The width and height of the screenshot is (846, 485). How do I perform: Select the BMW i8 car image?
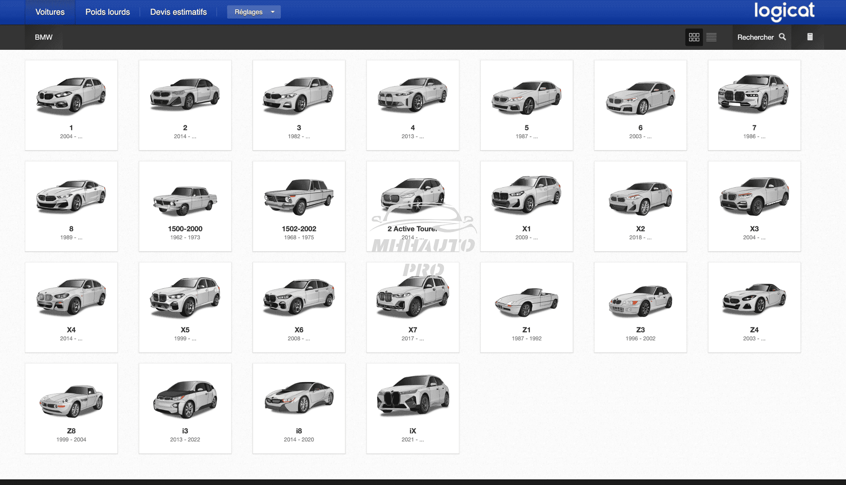click(x=299, y=397)
